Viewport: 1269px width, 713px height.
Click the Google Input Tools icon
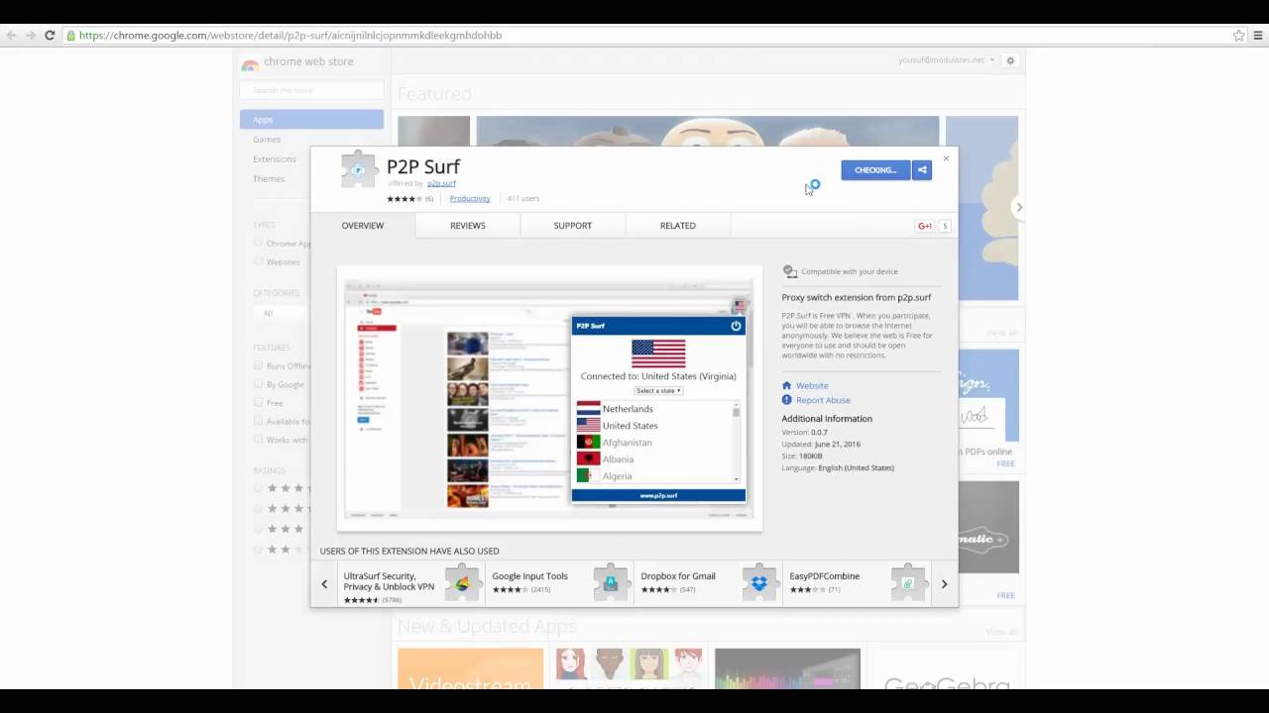pos(611,583)
